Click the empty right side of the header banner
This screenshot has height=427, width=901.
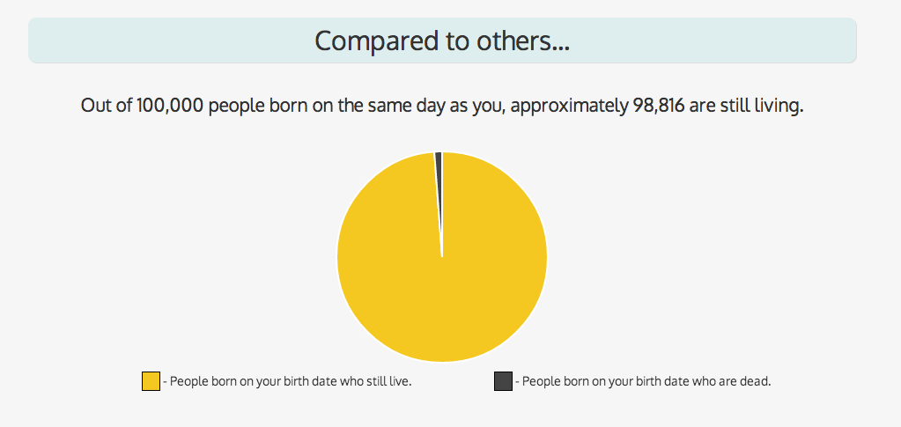pos(749,40)
